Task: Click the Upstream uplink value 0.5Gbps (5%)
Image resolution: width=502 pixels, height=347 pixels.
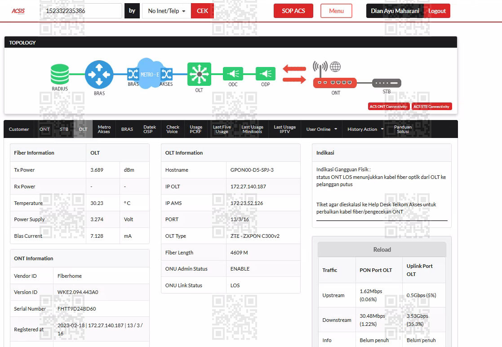Action: [x=421, y=295]
